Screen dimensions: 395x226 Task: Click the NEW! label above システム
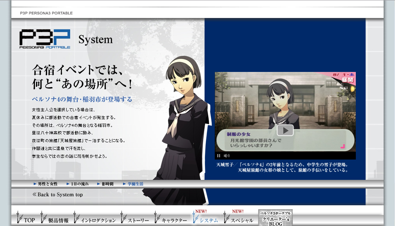click(201, 212)
